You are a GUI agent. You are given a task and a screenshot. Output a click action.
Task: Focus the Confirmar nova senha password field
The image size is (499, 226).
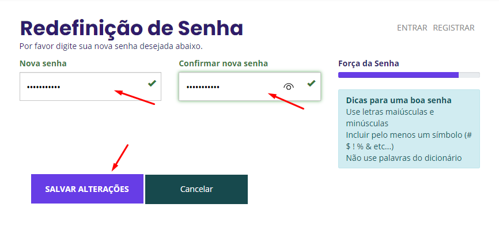(x=250, y=86)
